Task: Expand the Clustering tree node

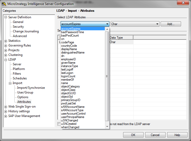Action: 6,55
